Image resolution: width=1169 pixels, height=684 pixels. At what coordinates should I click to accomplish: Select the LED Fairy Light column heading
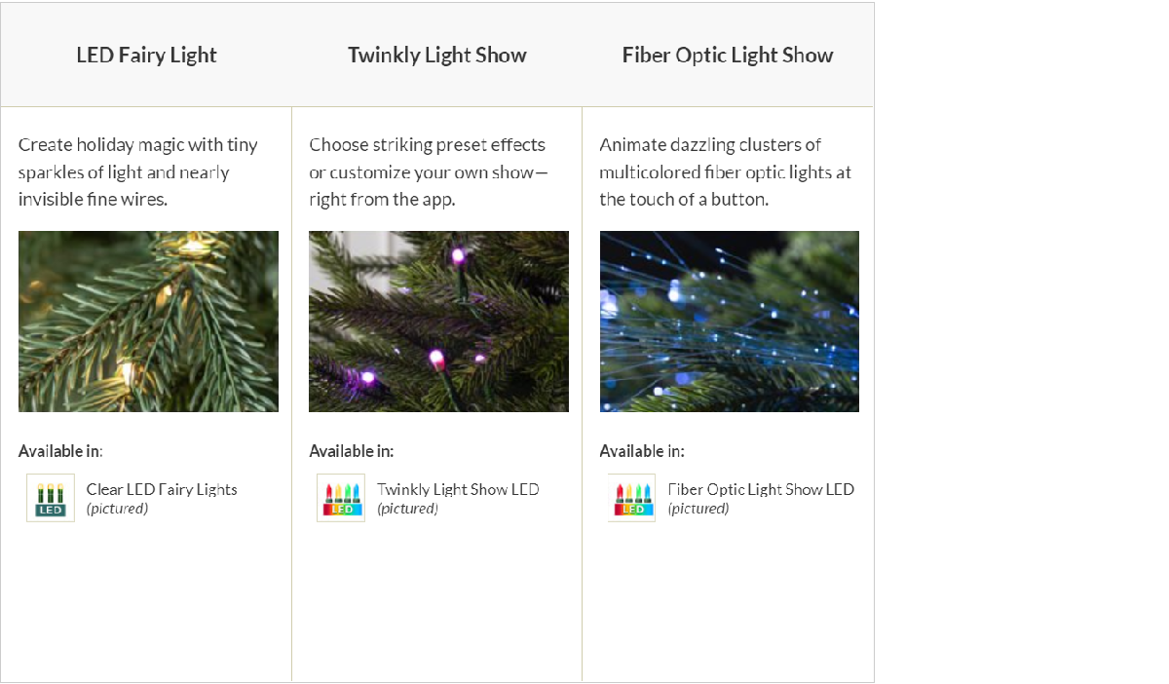[146, 55]
